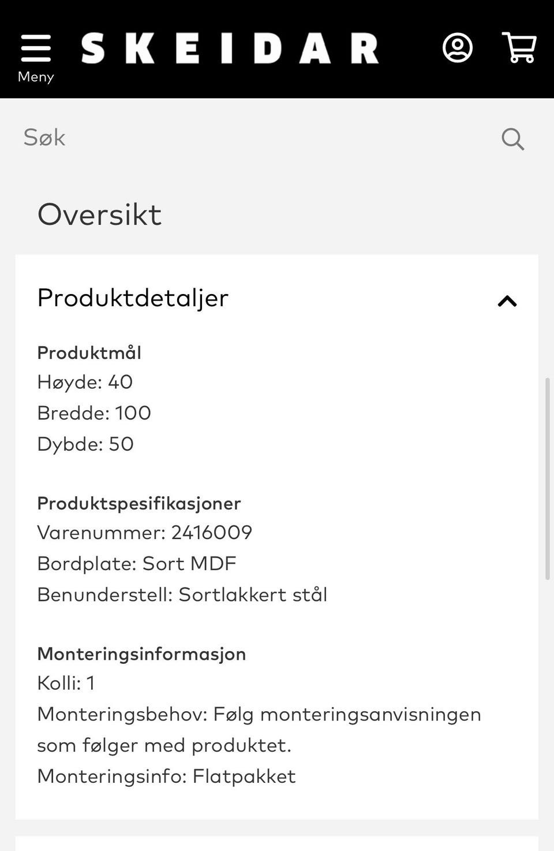Click the page scrollbar thumb
The image size is (554, 851).
click(x=548, y=478)
